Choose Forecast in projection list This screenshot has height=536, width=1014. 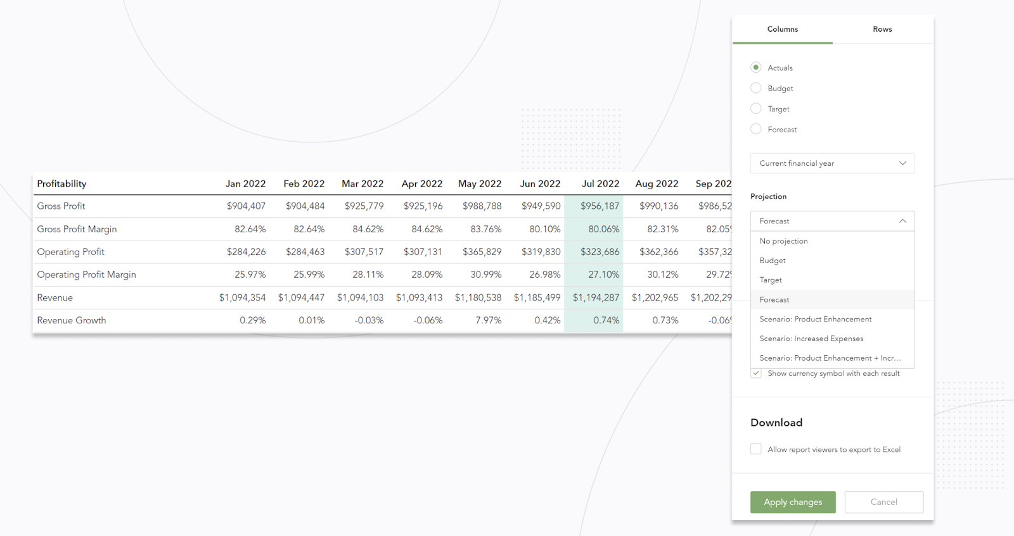click(x=833, y=300)
